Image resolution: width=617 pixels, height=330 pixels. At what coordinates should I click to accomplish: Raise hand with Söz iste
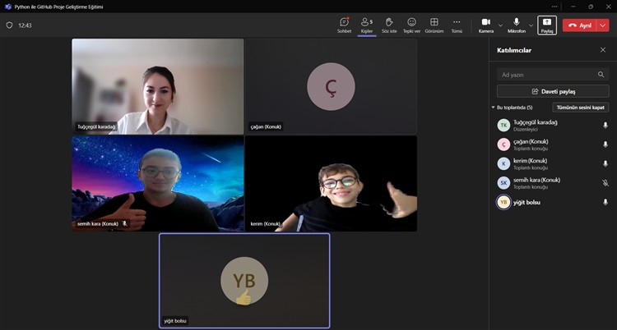pos(389,25)
